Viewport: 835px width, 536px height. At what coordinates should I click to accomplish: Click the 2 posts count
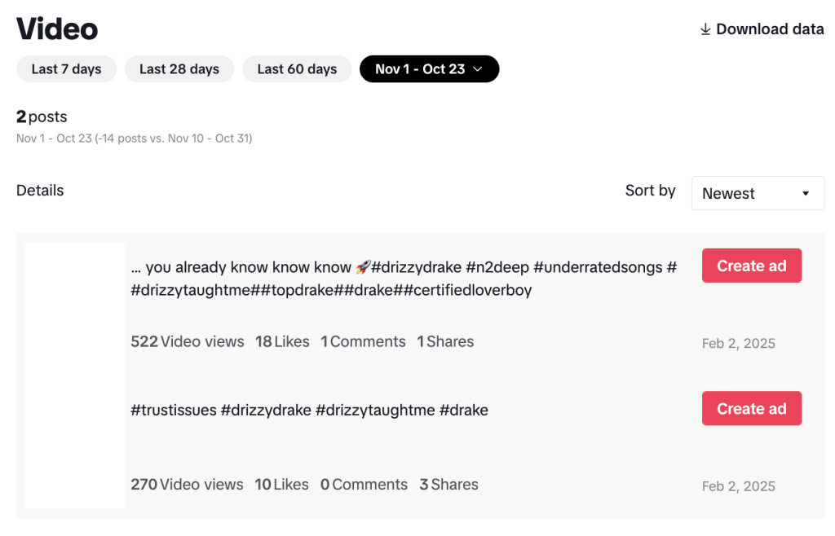click(41, 116)
